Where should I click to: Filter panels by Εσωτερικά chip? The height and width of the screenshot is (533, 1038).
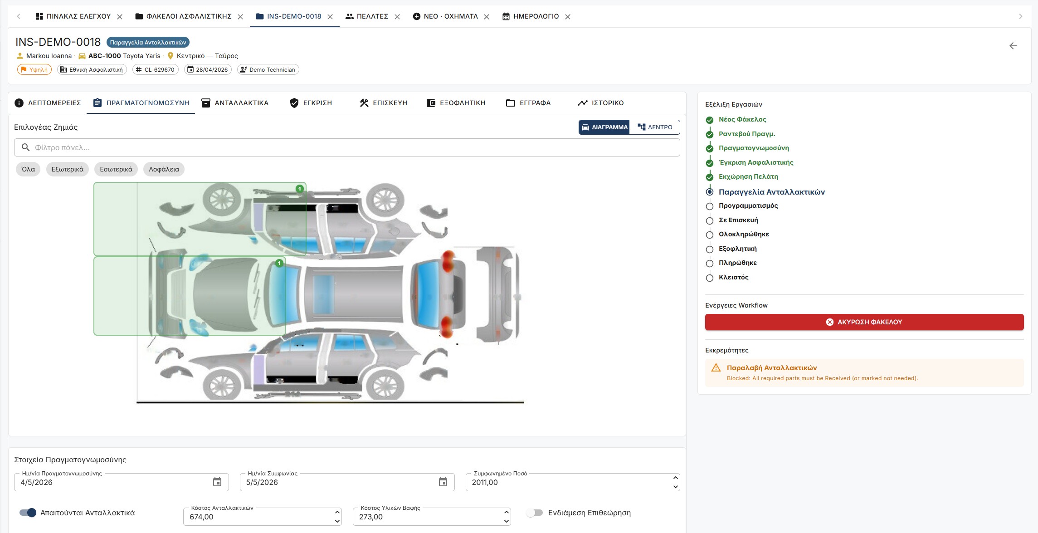116,169
